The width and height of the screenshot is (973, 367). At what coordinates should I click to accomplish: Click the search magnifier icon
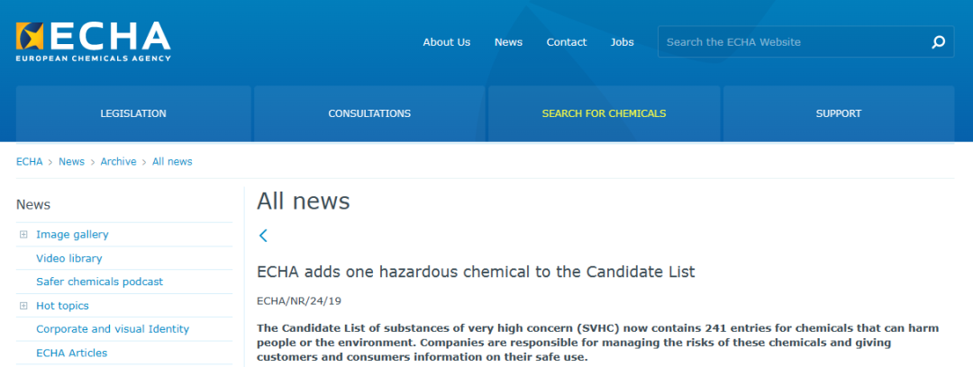pos(938,42)
